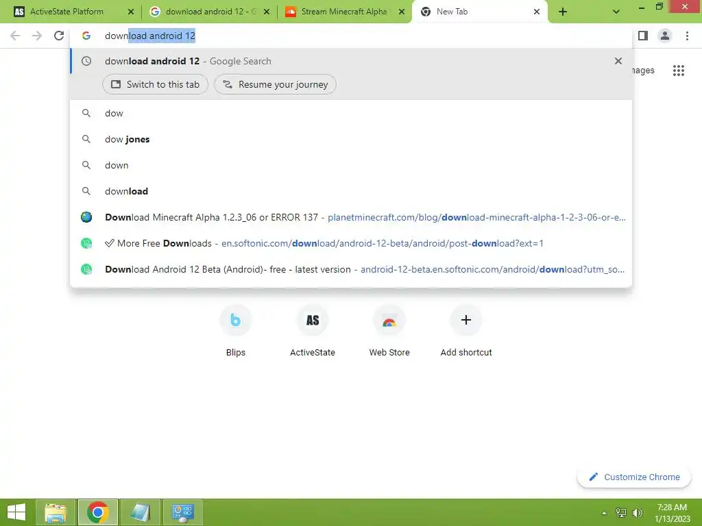This screenshot has height=526, width=702.
Task: Click the Google icon in the address bar
Action: coord(86,36)
